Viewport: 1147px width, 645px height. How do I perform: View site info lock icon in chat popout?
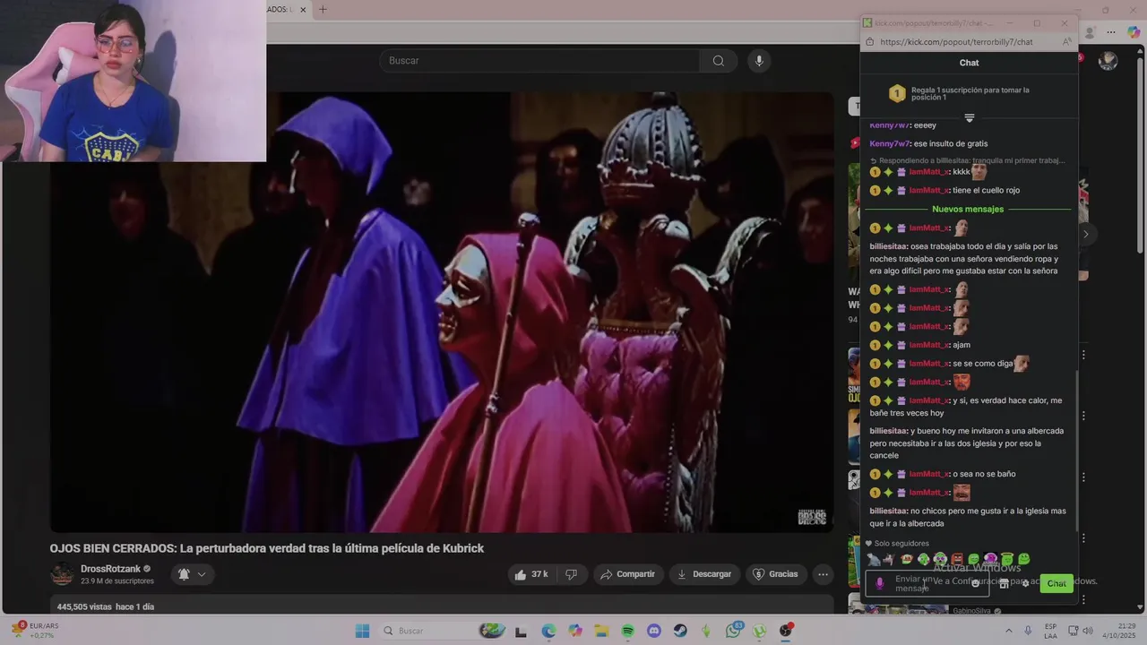coord(868,42)
